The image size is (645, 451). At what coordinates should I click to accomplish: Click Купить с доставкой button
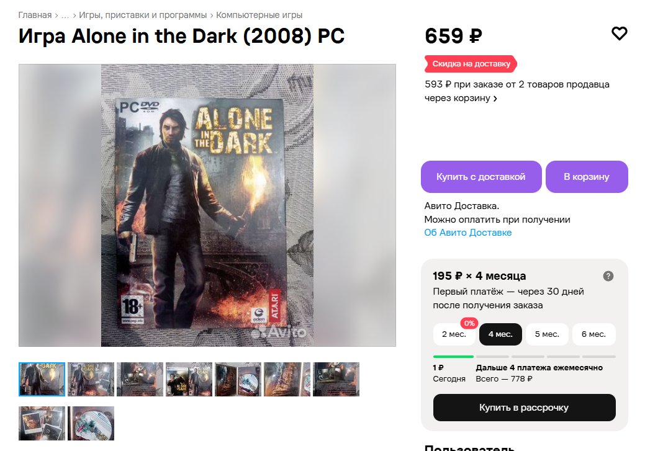(481, 177)
